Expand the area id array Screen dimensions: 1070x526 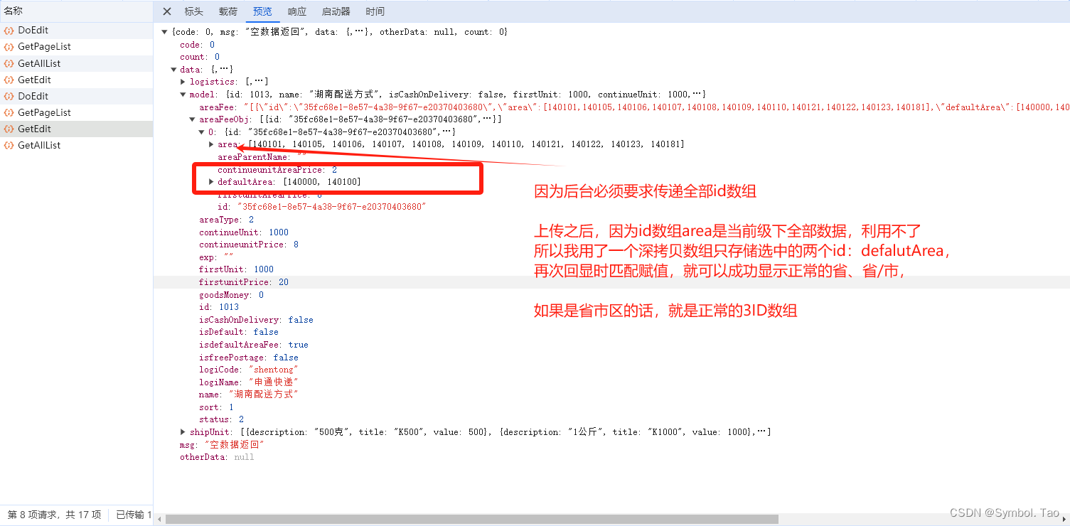tap(211, 144)
